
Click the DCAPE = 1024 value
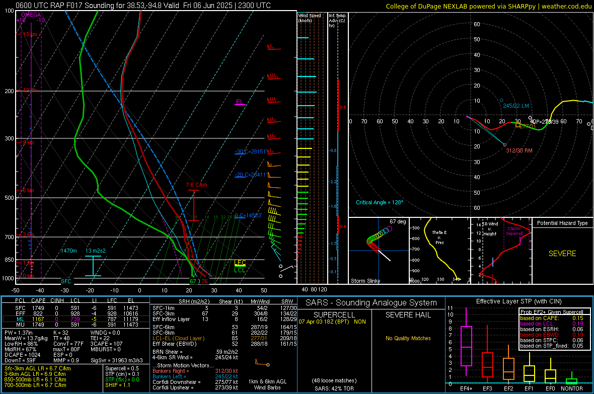pyautogui.click(x=22, y=355)
